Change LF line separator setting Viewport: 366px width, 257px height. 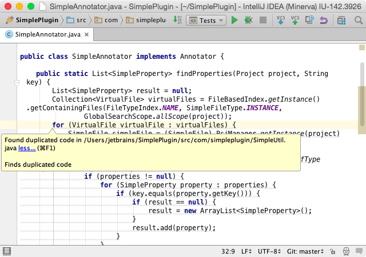(x=246, y=251)
